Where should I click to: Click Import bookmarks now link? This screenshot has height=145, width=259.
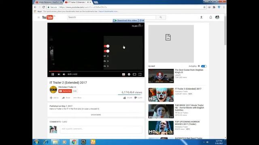(108, 11)
